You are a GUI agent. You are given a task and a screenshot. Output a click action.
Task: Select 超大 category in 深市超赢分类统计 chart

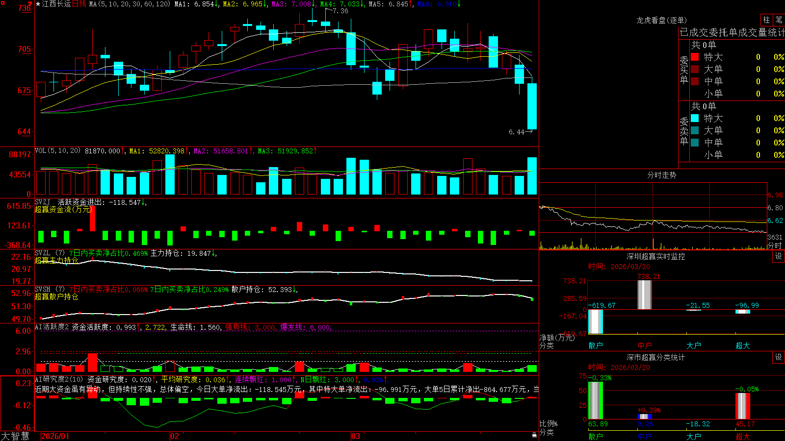[743, 437]
